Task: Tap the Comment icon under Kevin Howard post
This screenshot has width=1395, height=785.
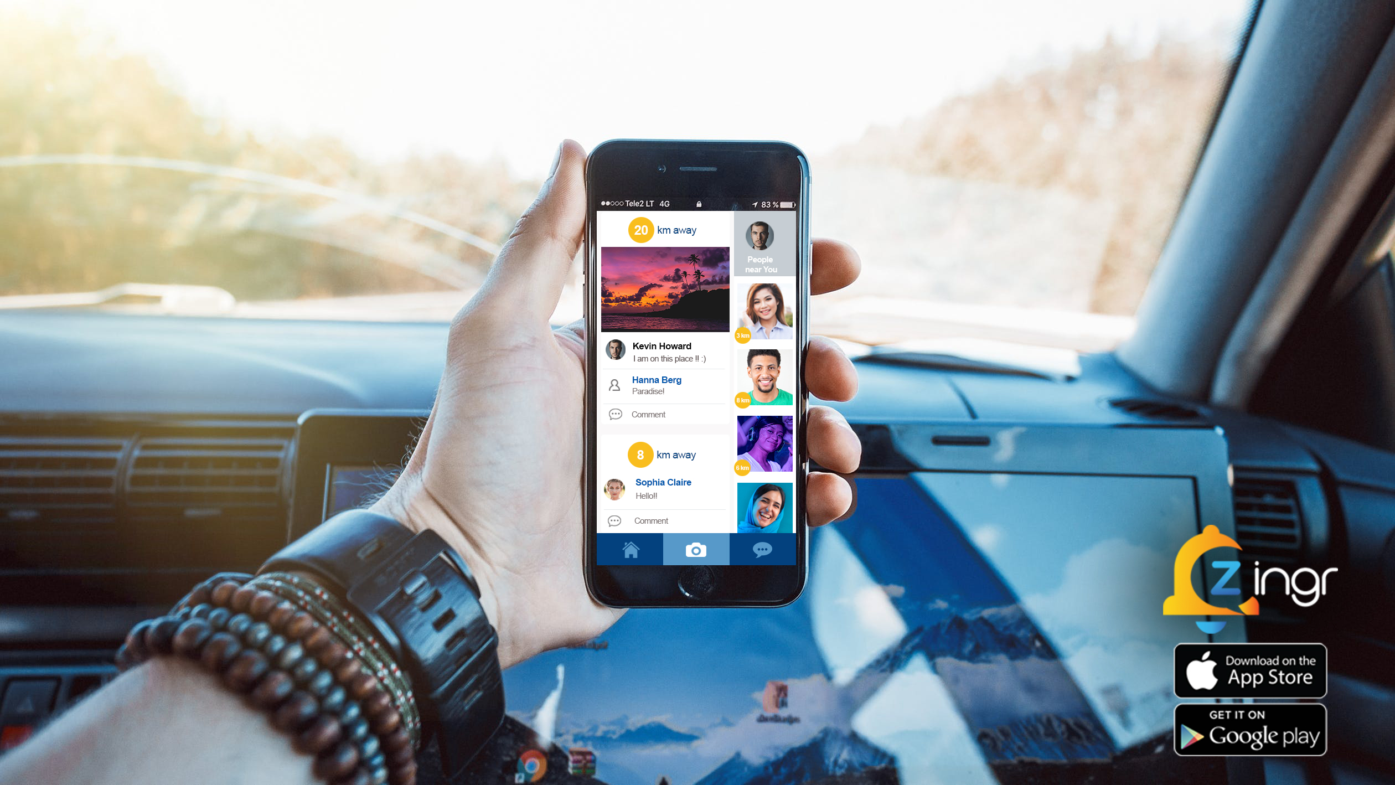Action: pyautogui.click(x=615, y=414)
